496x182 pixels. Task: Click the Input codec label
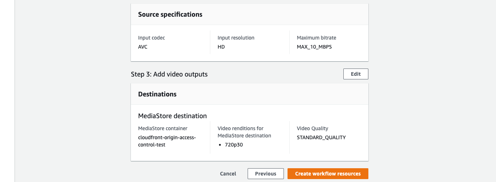click(152, 38)
